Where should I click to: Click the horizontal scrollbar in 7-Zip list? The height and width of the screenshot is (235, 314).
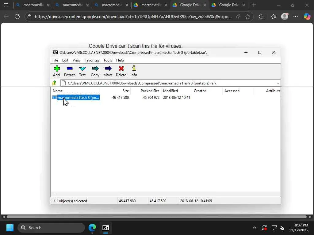[89, 194]
